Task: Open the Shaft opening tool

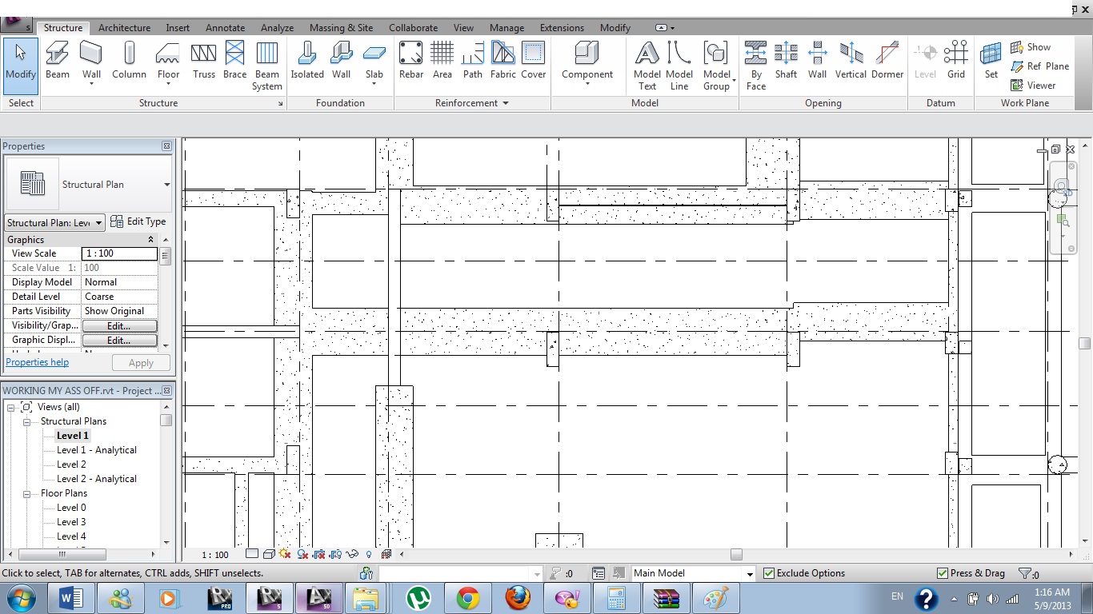Action: pyautogui.click(x=786, y=61)
